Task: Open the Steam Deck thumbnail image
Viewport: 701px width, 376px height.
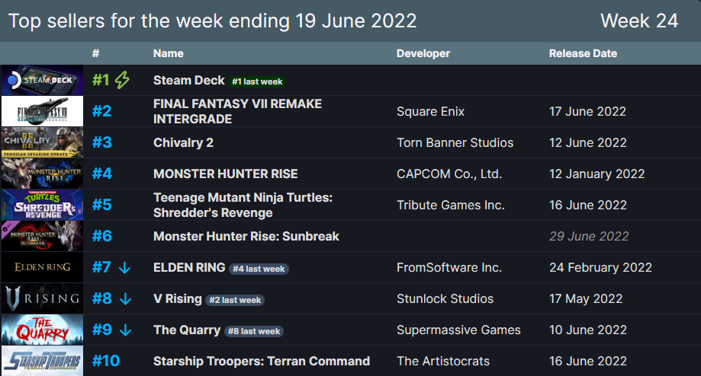Action: (42, 80)
